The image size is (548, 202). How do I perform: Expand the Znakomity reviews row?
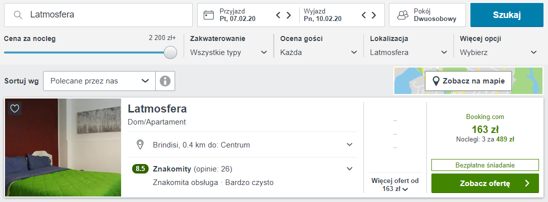click(349, 168)
